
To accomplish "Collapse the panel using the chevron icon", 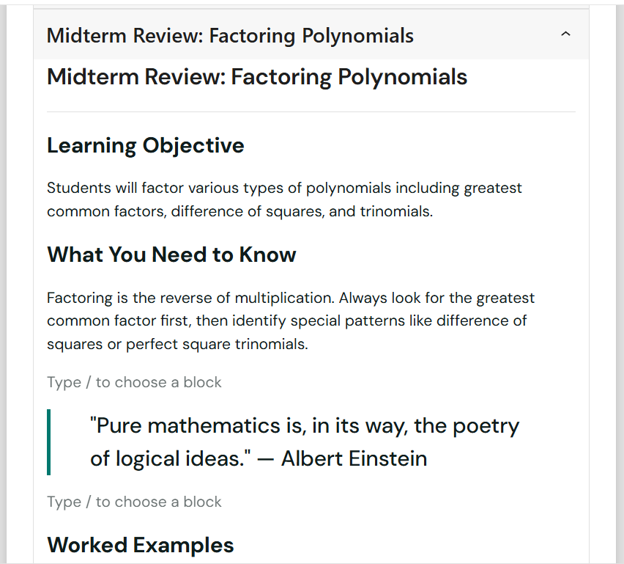I will click(x=565, y=34).
